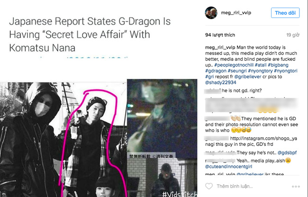Follow the account with Theo dõi button
This screenshot has height=197, width=308.
285,13
